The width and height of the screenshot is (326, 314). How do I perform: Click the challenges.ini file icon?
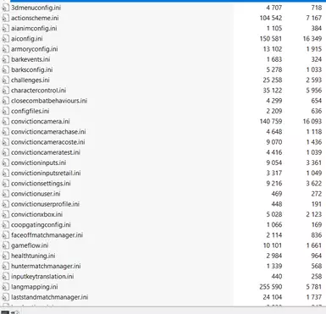[x=6, y=80]
